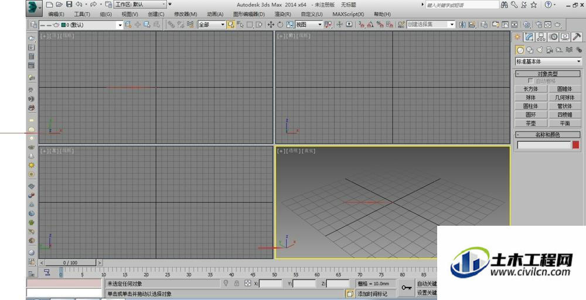Open the help question mark icon
This screenshot has height=300, width=586.
tap(548, 5)
